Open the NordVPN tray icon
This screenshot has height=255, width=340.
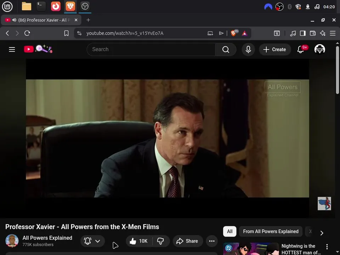point(268,7)
